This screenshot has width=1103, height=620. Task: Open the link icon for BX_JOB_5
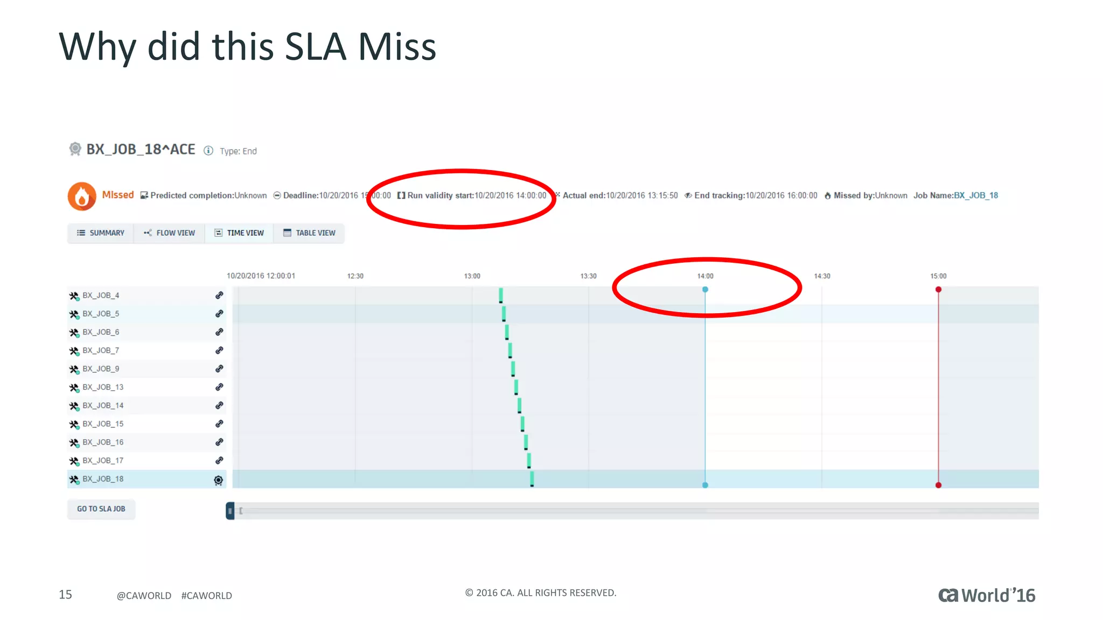[x=219, y=314]
